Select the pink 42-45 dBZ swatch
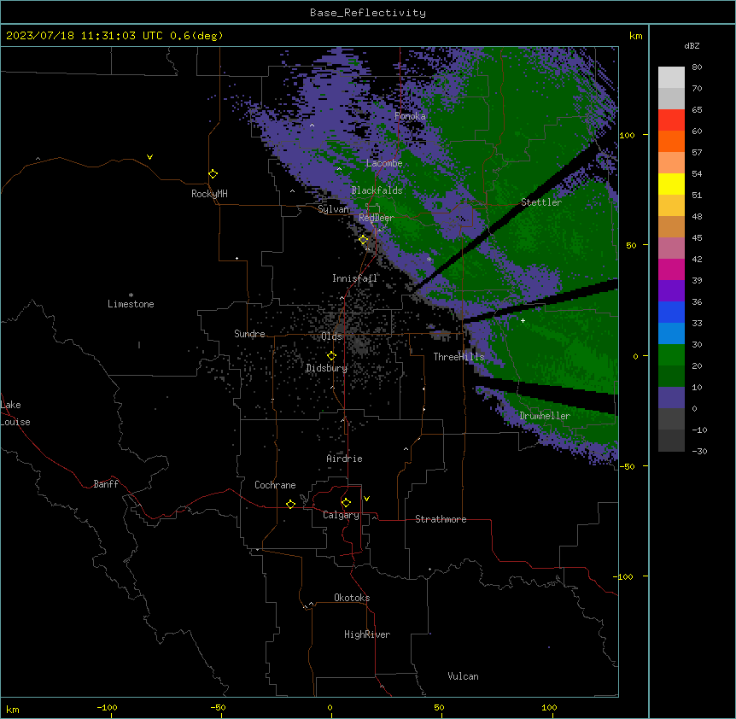The width and height of the screenshot is (736, 719). (x=671, y=248)
